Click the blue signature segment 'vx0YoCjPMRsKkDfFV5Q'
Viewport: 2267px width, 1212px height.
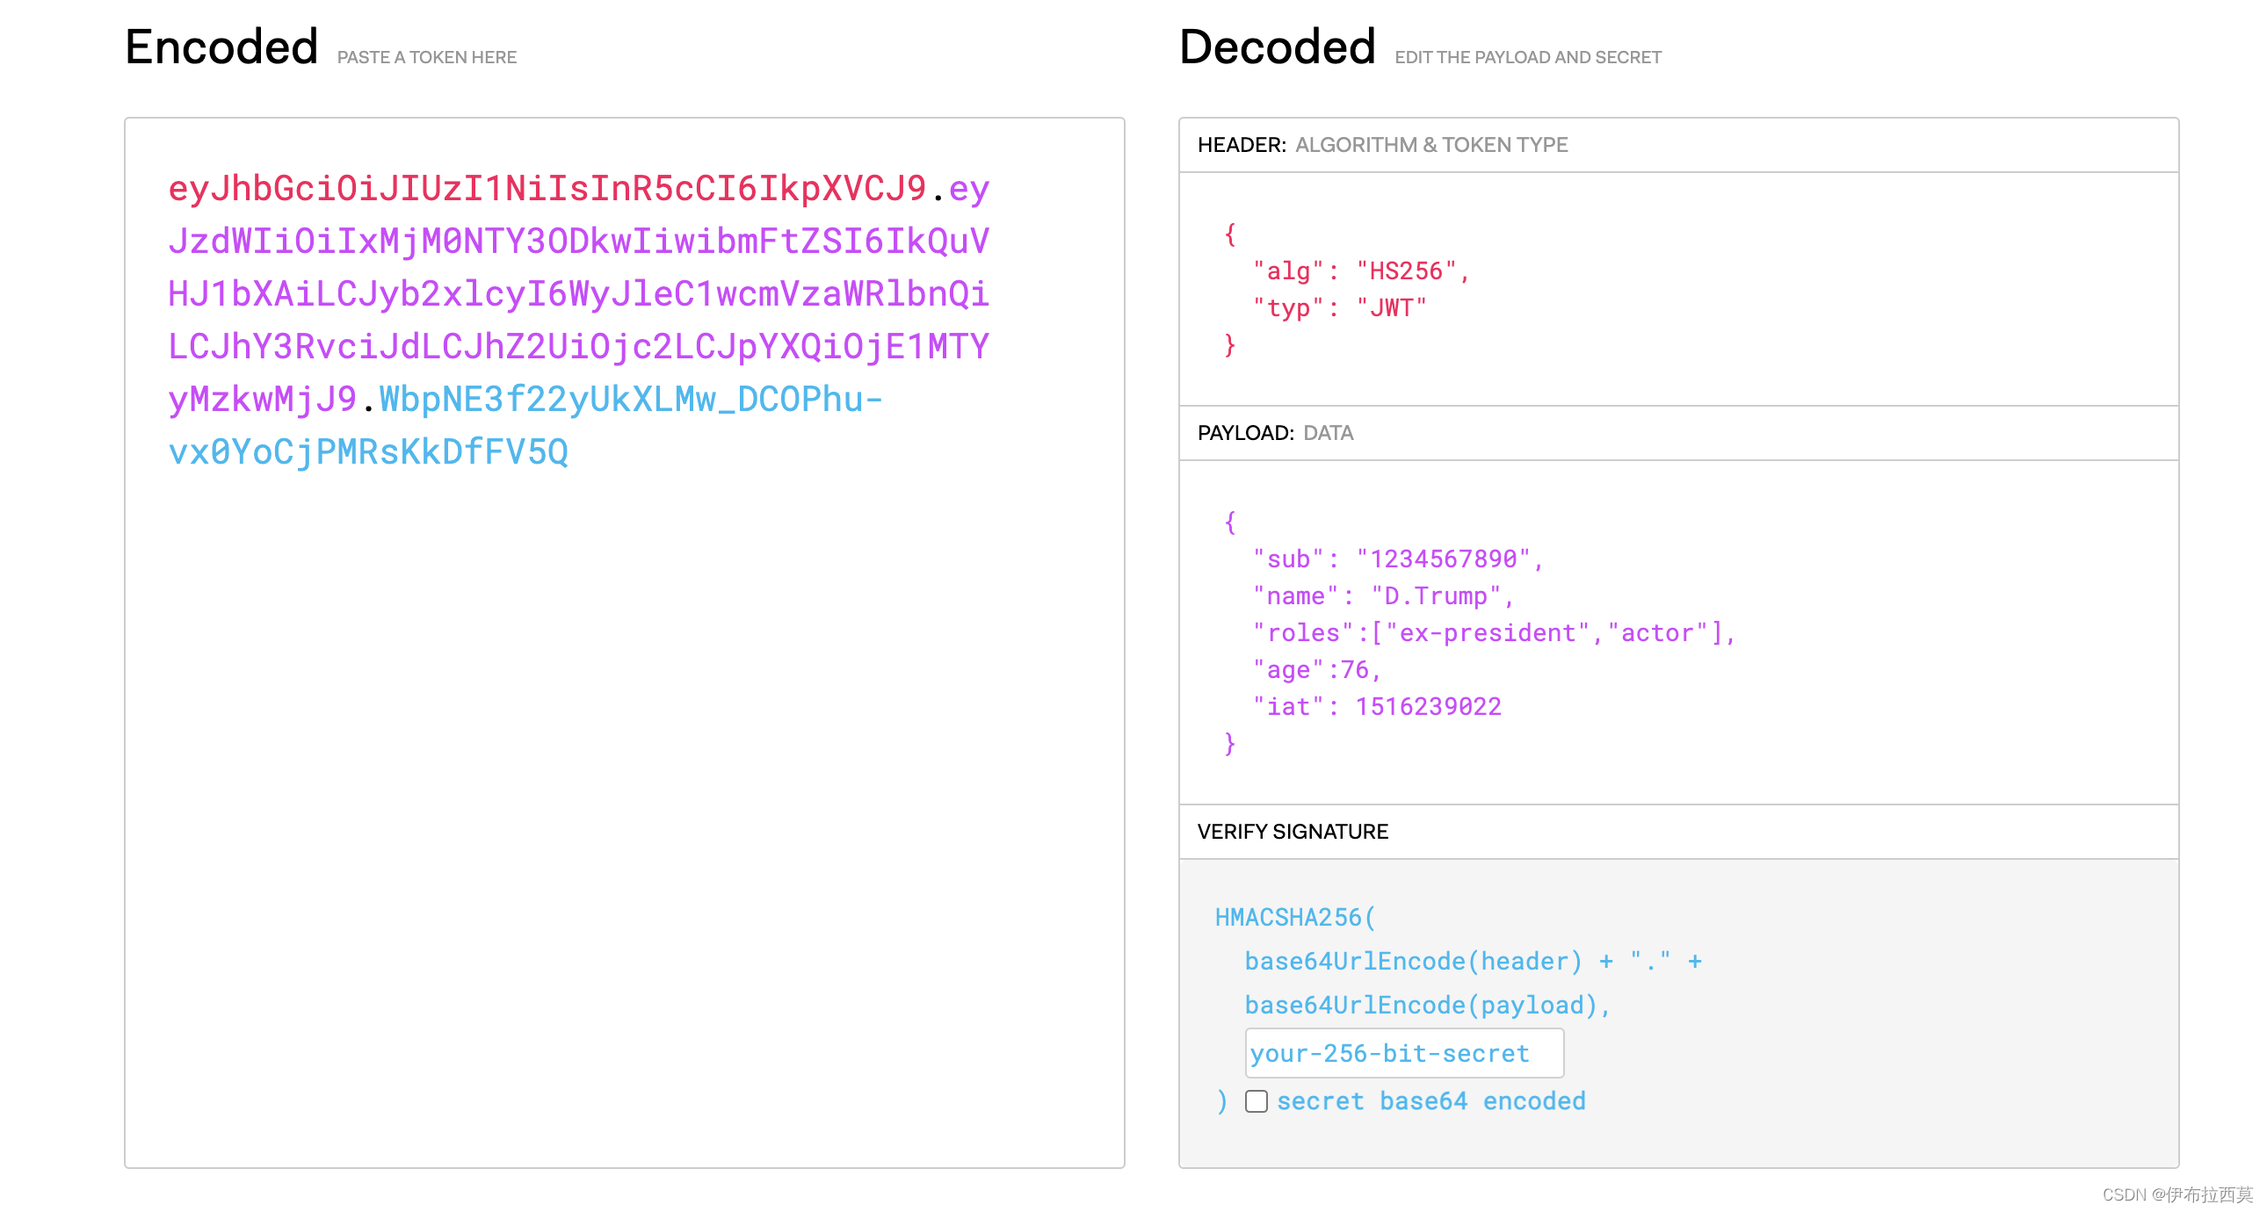point(368,451)
